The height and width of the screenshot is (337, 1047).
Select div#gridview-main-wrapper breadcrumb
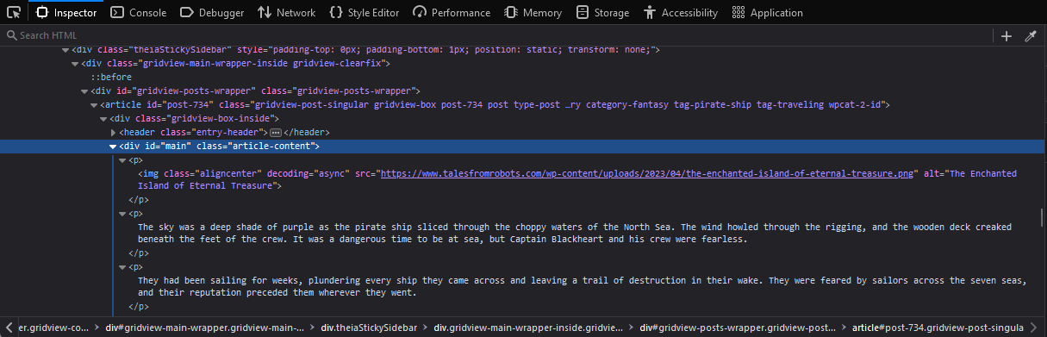point(204,328)
